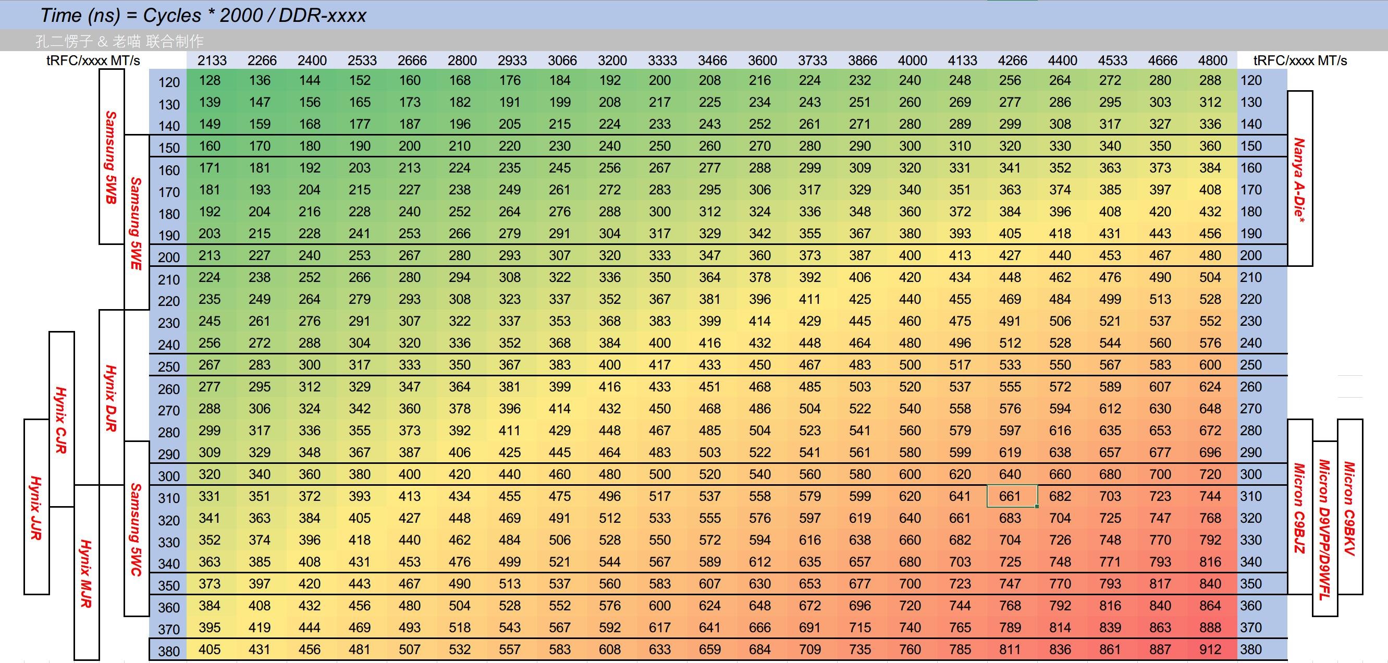Select the Hynix MJR label box
The height and width of the screenshot is (663, 1388).
87,572
